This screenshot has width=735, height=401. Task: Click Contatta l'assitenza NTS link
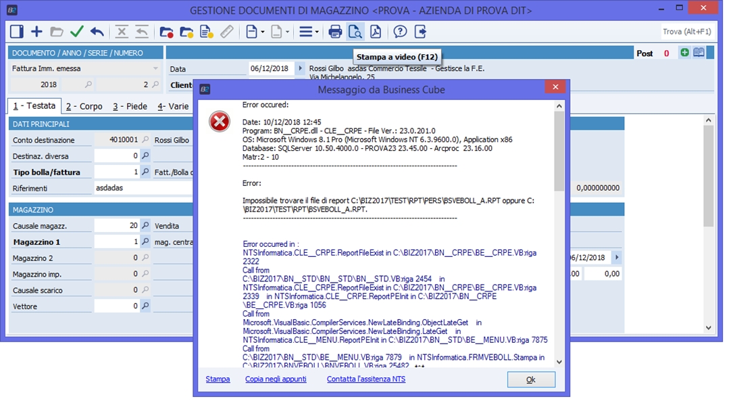(x=366, y=379)
